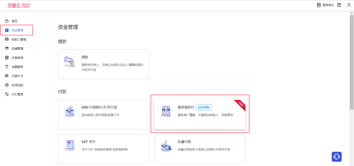The height and width of the screenshot is (166, 354).
Task: Click the 收款人管理 person icon
Action: 7,40
